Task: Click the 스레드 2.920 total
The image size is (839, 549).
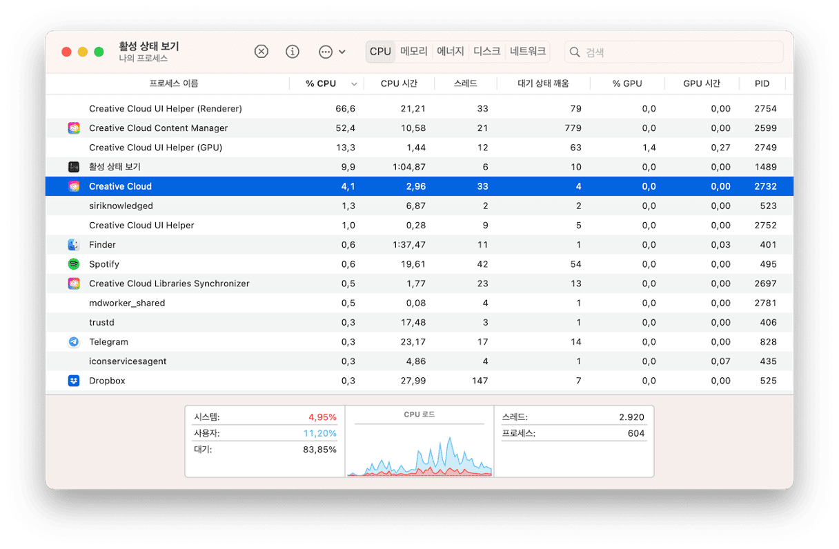Action: click(573, 417)
